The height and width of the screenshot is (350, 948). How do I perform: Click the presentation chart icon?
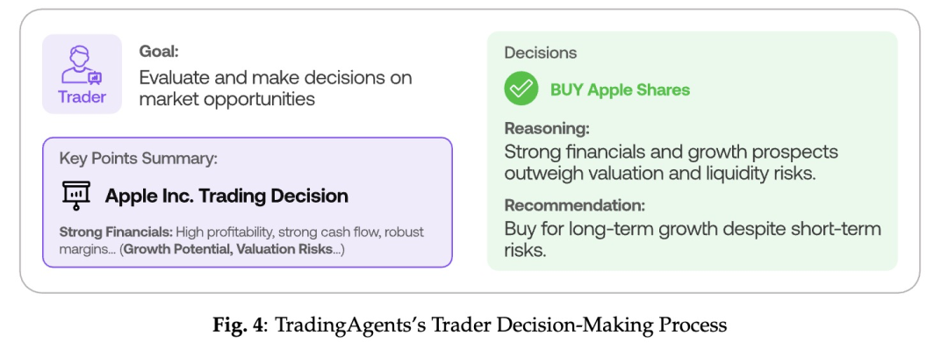coord(76,196)
